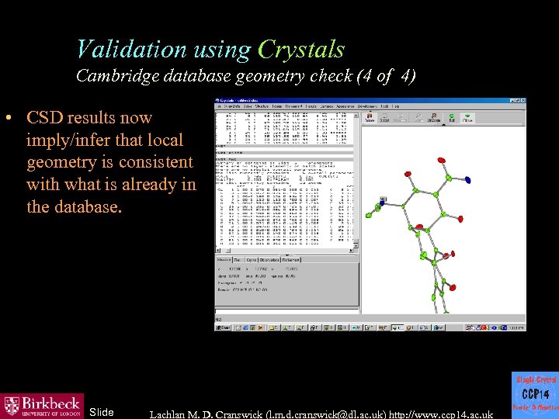
Task: Click the text output scroll-up arrow
Action: [x=356, y=116]
